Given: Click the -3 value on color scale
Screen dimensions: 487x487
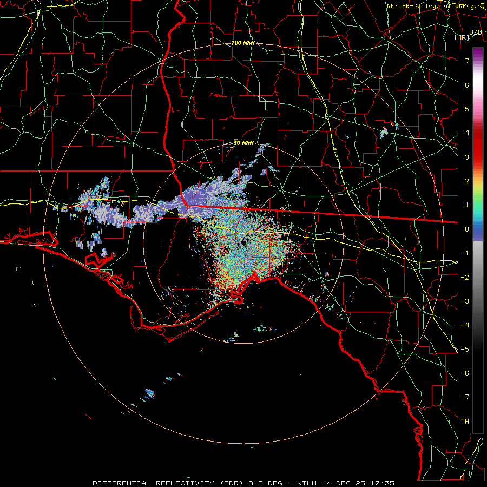Looking at the screenshot, I should coord(465,301).
